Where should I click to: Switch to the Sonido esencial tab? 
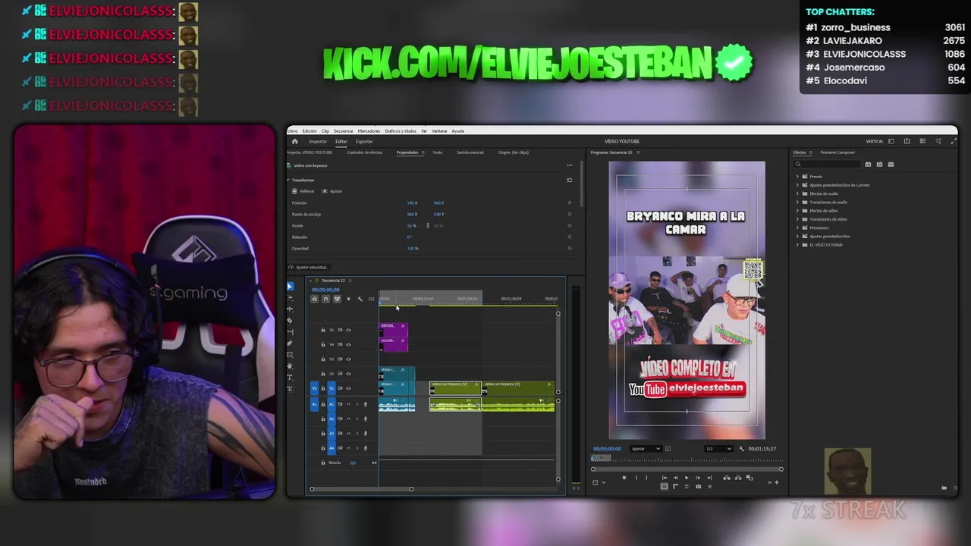point(470,152)
